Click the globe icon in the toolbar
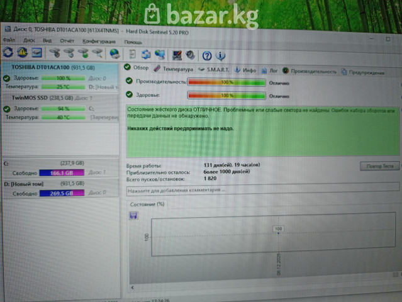 point(114,53)
